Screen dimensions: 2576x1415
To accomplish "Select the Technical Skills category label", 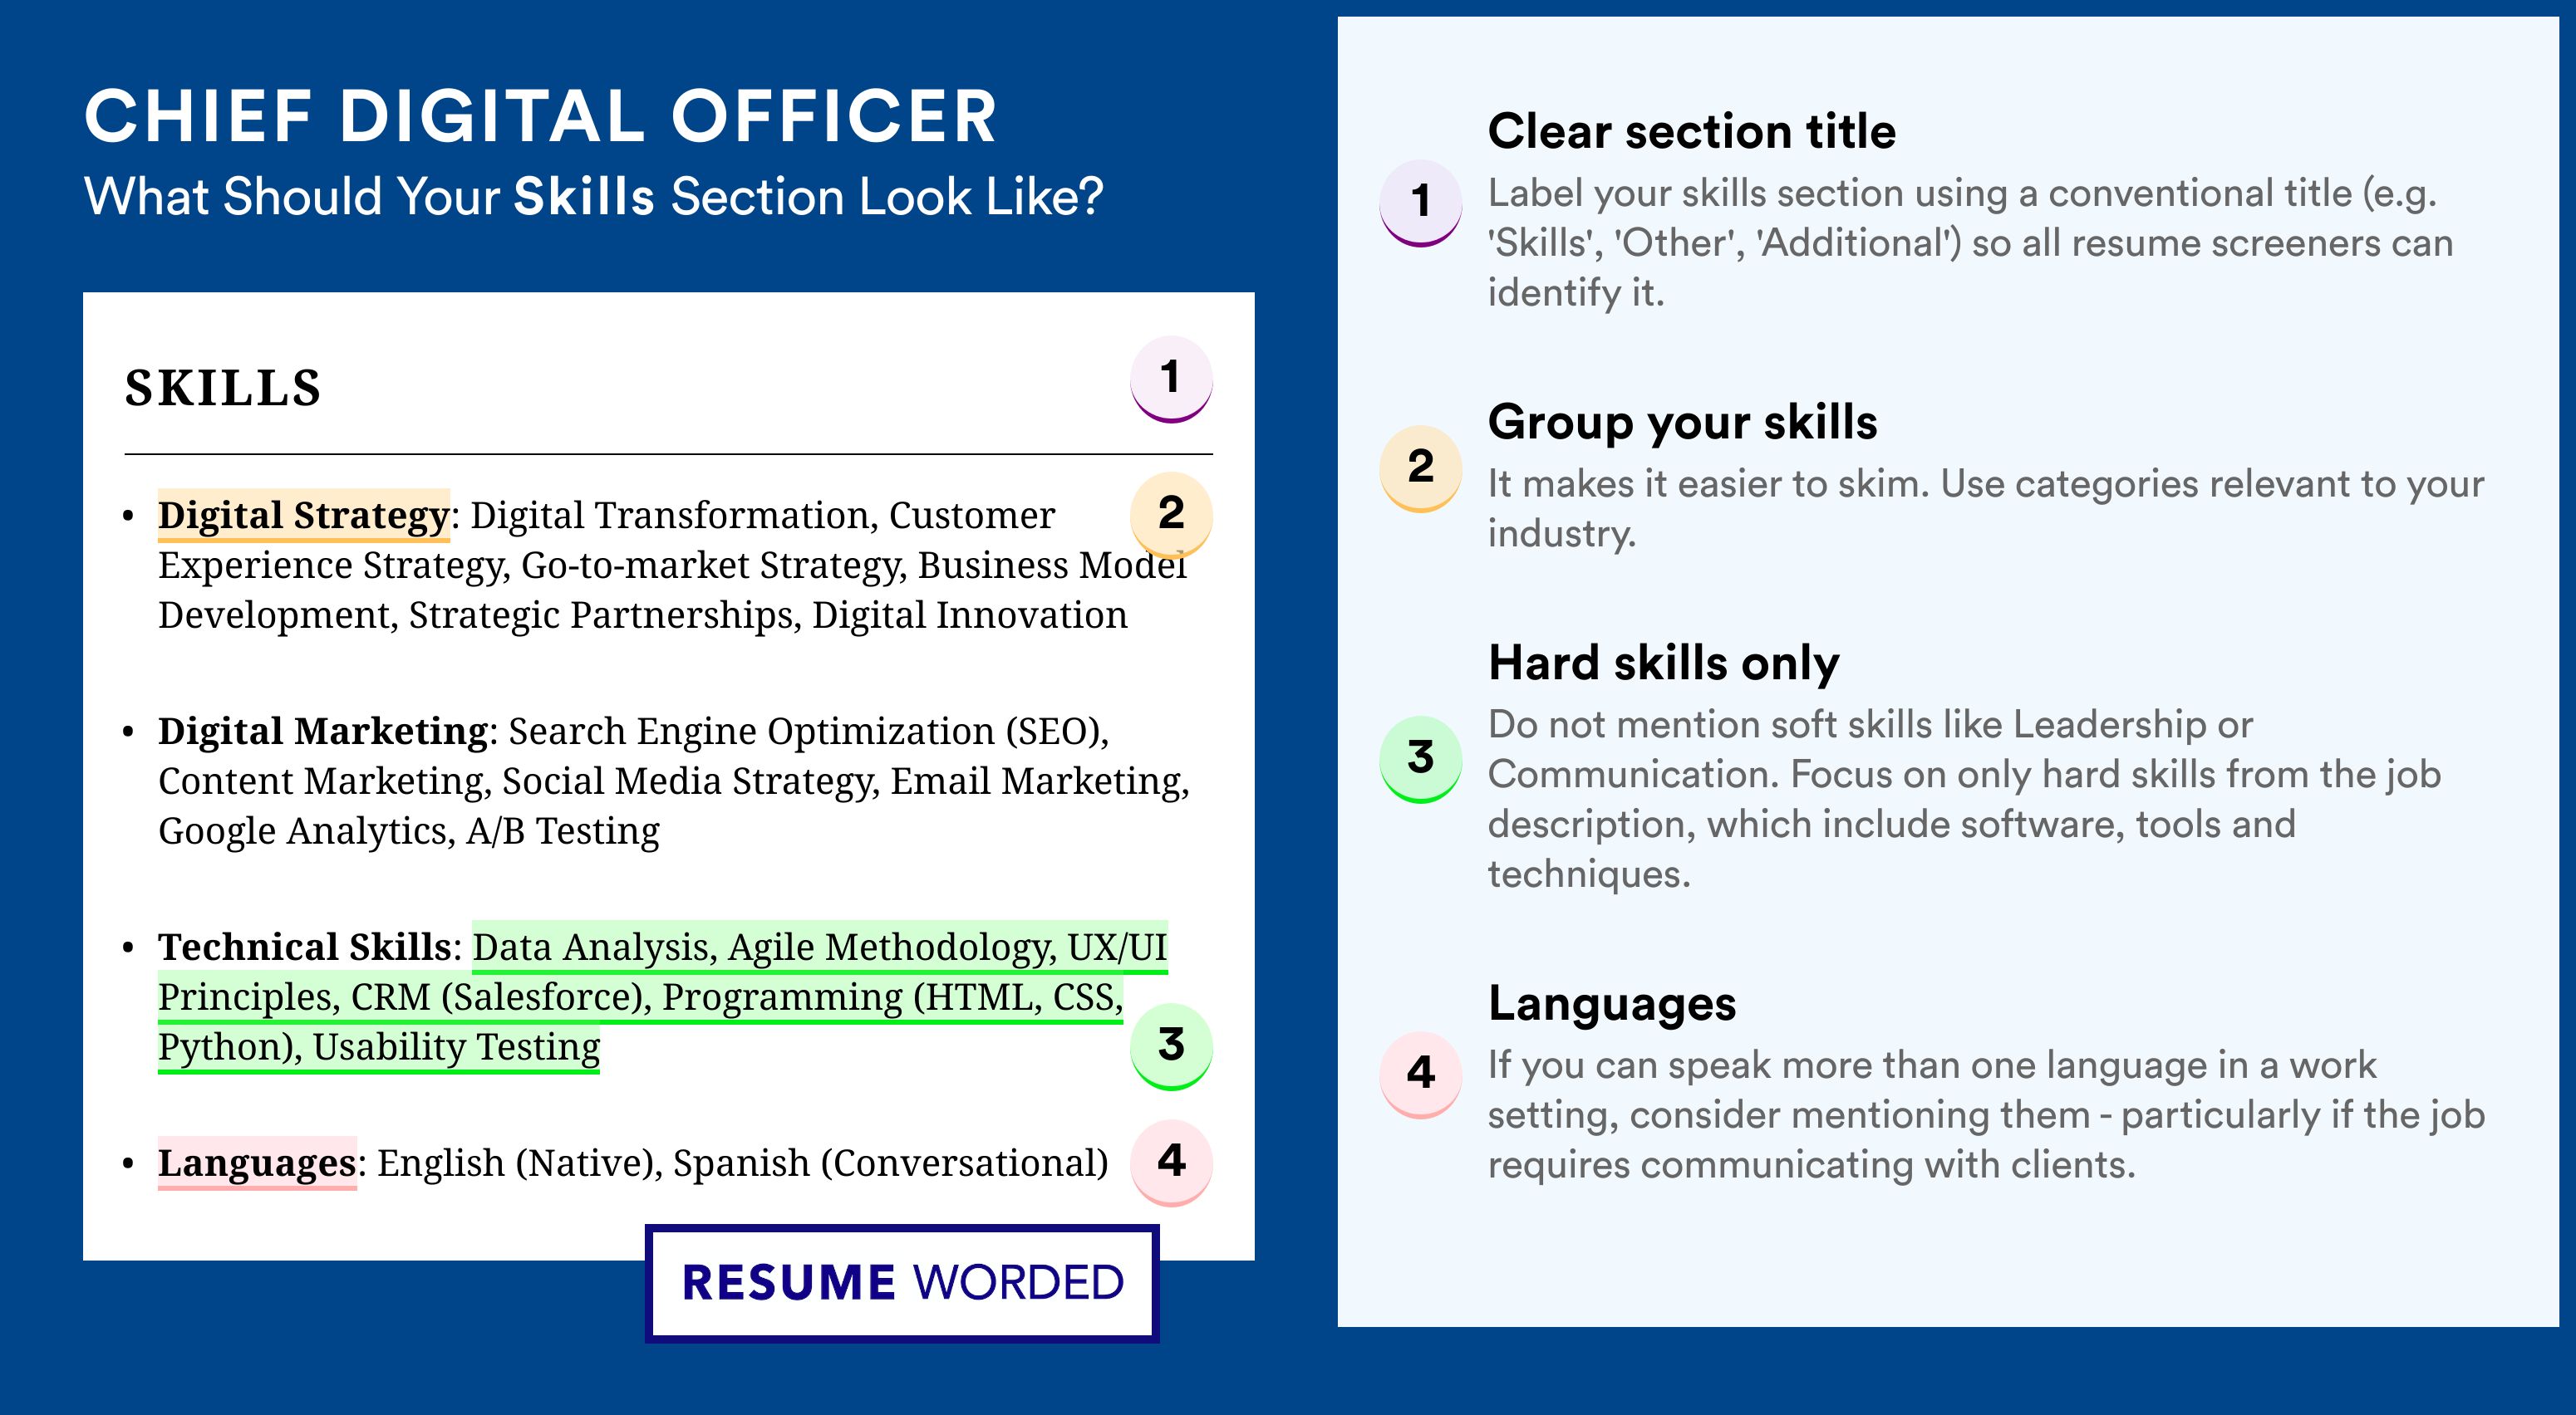I will [x=305, y=947].
